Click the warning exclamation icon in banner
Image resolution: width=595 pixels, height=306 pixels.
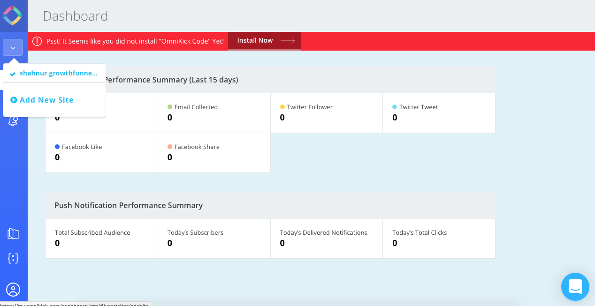tap(37, 41)
